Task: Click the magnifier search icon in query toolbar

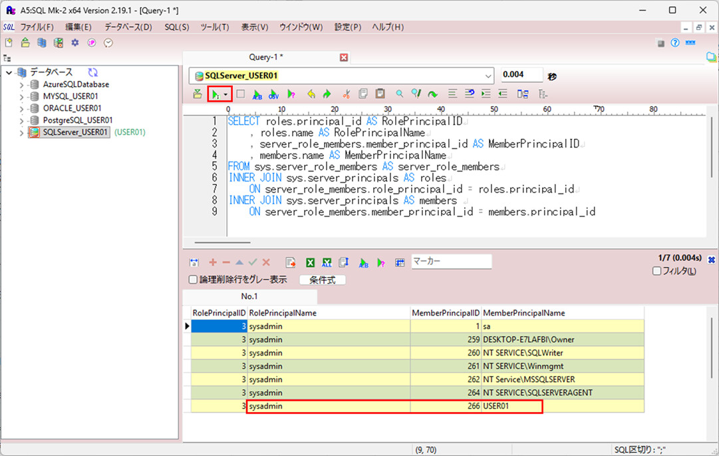Action: click(x=400, y=94)
